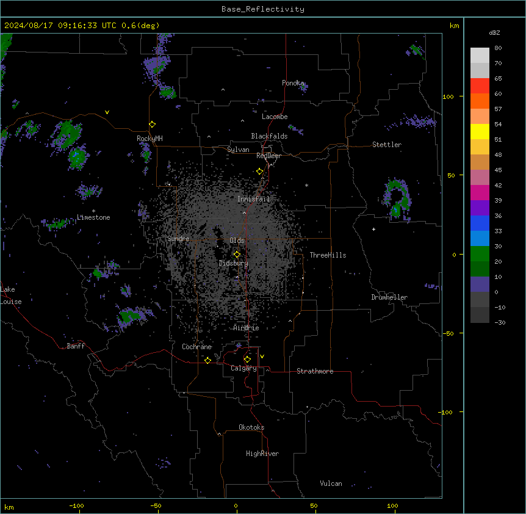
Task: Click the yellow 51–54 dBZ legend swatch
Action: [480, 131]
